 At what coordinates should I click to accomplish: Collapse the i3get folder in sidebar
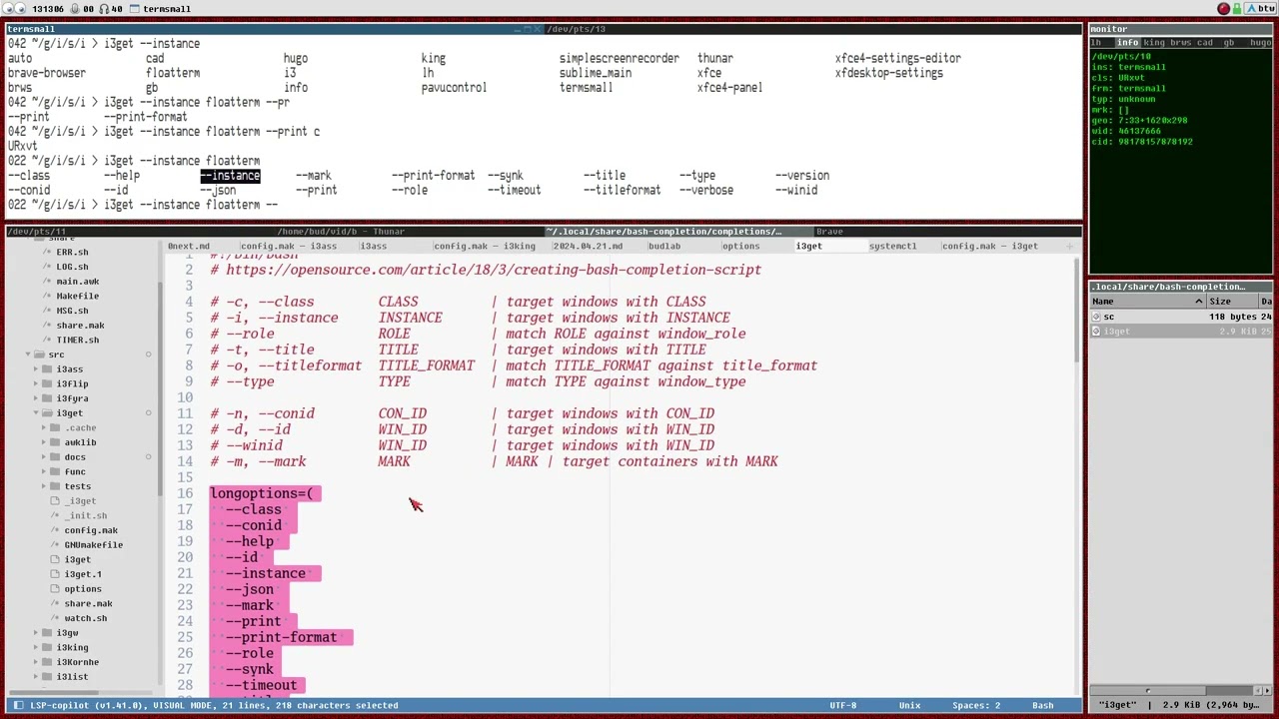tap(36, 413)
